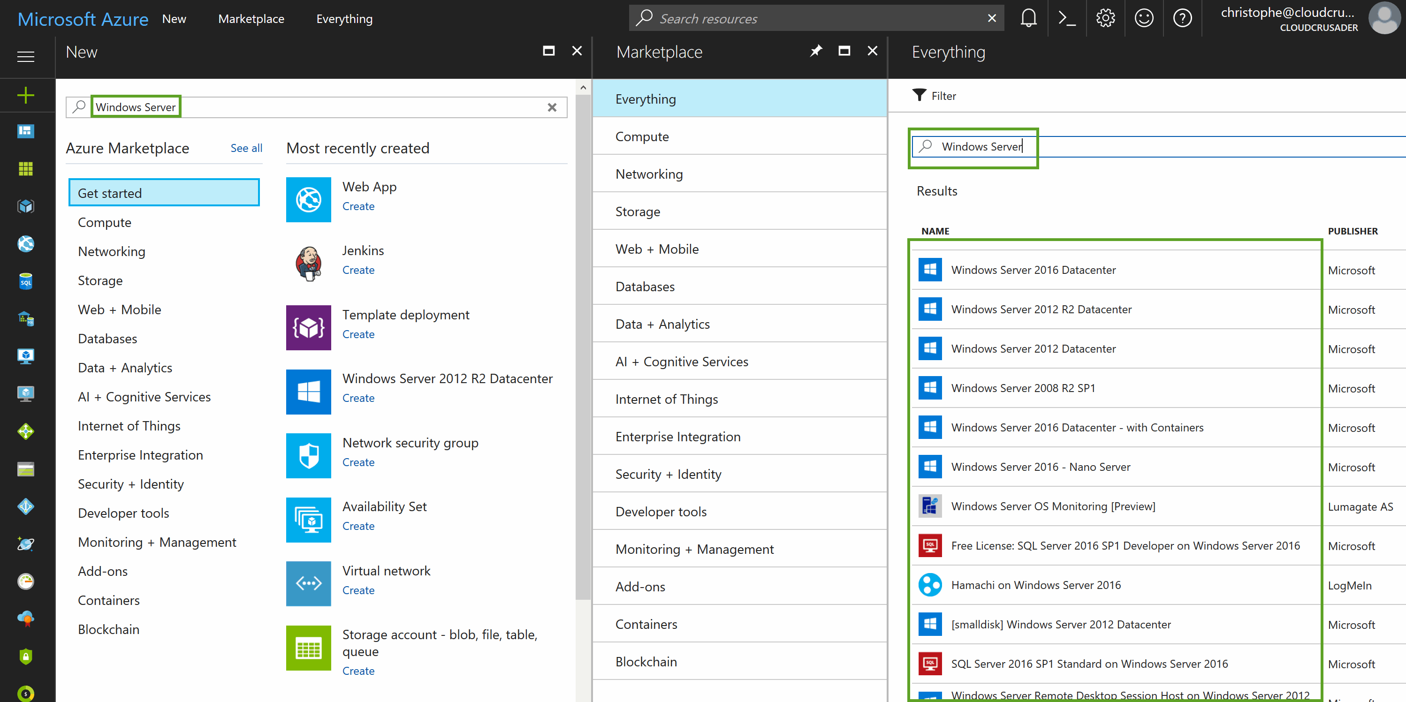Click the Availability Set tile icon
The image size is (1406, 702).
308,519
